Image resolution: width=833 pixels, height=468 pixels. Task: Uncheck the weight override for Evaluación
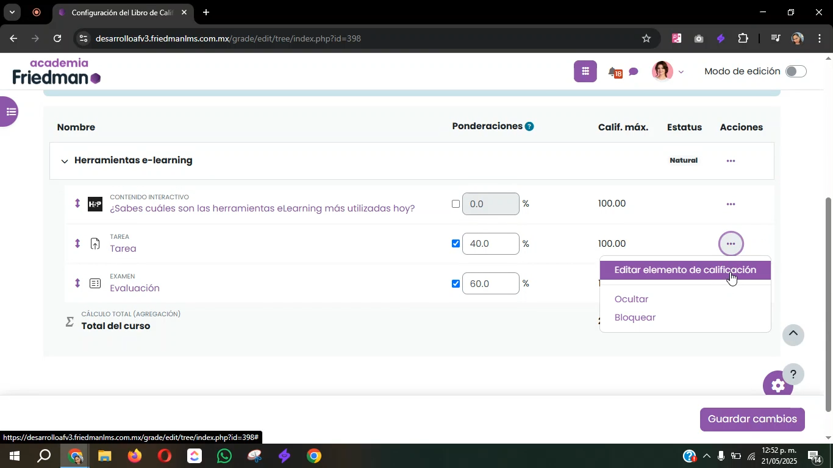456,283
